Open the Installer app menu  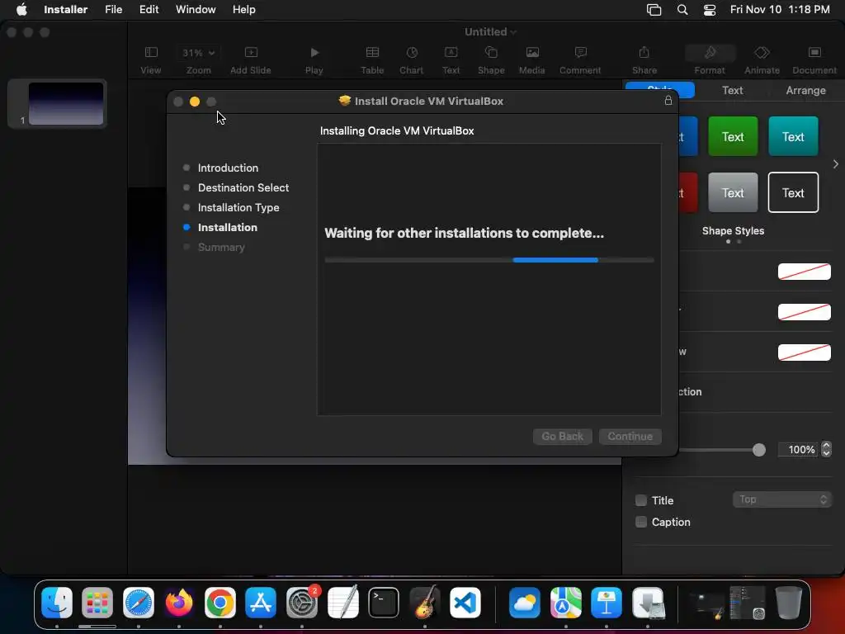(x=66, y=10)
